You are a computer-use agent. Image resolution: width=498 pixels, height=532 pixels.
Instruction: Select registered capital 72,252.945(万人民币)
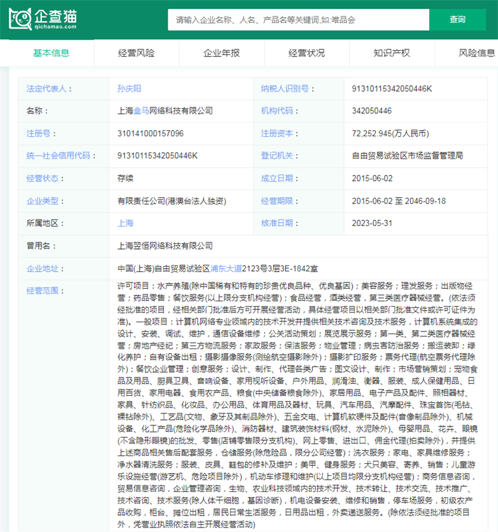click(x=391, y=134)
